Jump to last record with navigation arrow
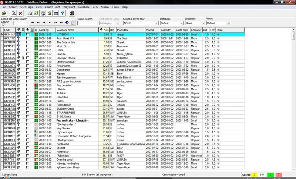296x179 pixels. tap(61, 23)
